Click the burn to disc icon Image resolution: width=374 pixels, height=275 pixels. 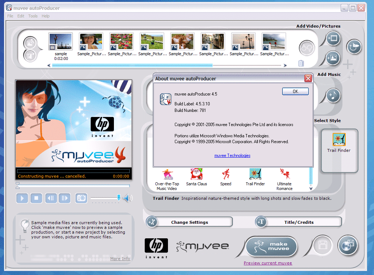coord(348,245)
